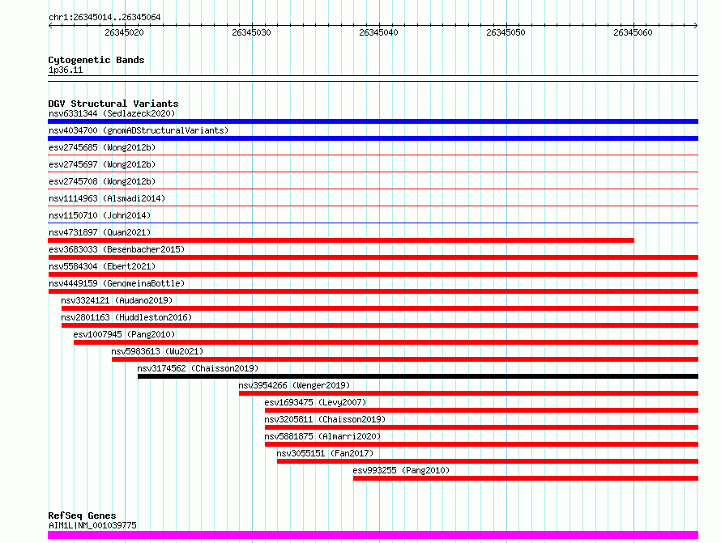Open nsv5983613 (Wu2021) variant
Viewport: 721px width, 543px height.
click(x=157, y=351)
